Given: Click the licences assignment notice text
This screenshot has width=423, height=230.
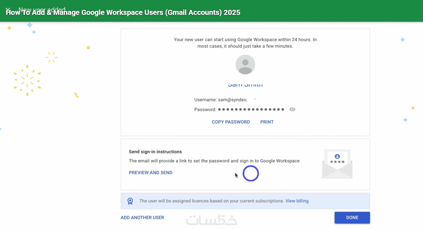Looking at the screenshot, I should point(211,201).
